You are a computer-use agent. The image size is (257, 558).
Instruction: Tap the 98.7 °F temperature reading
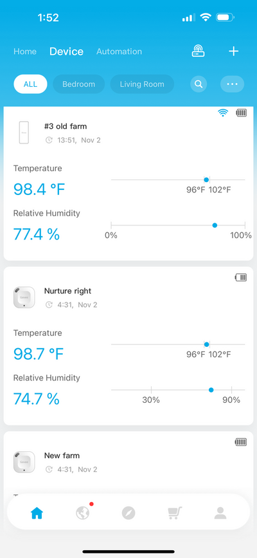(x=39, y=354)
